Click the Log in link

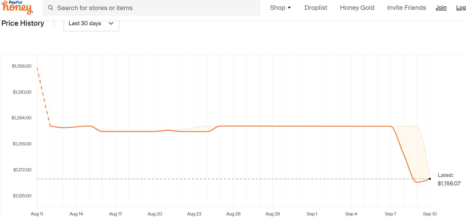pos(461,8)
